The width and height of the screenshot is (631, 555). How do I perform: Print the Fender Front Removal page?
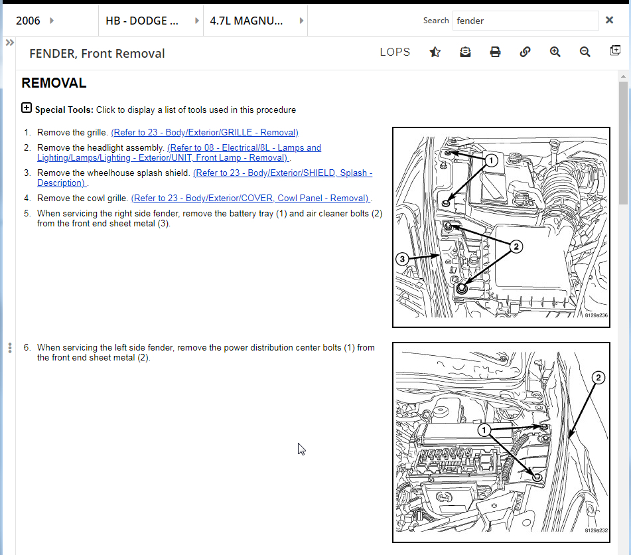[x=495, y=52]
